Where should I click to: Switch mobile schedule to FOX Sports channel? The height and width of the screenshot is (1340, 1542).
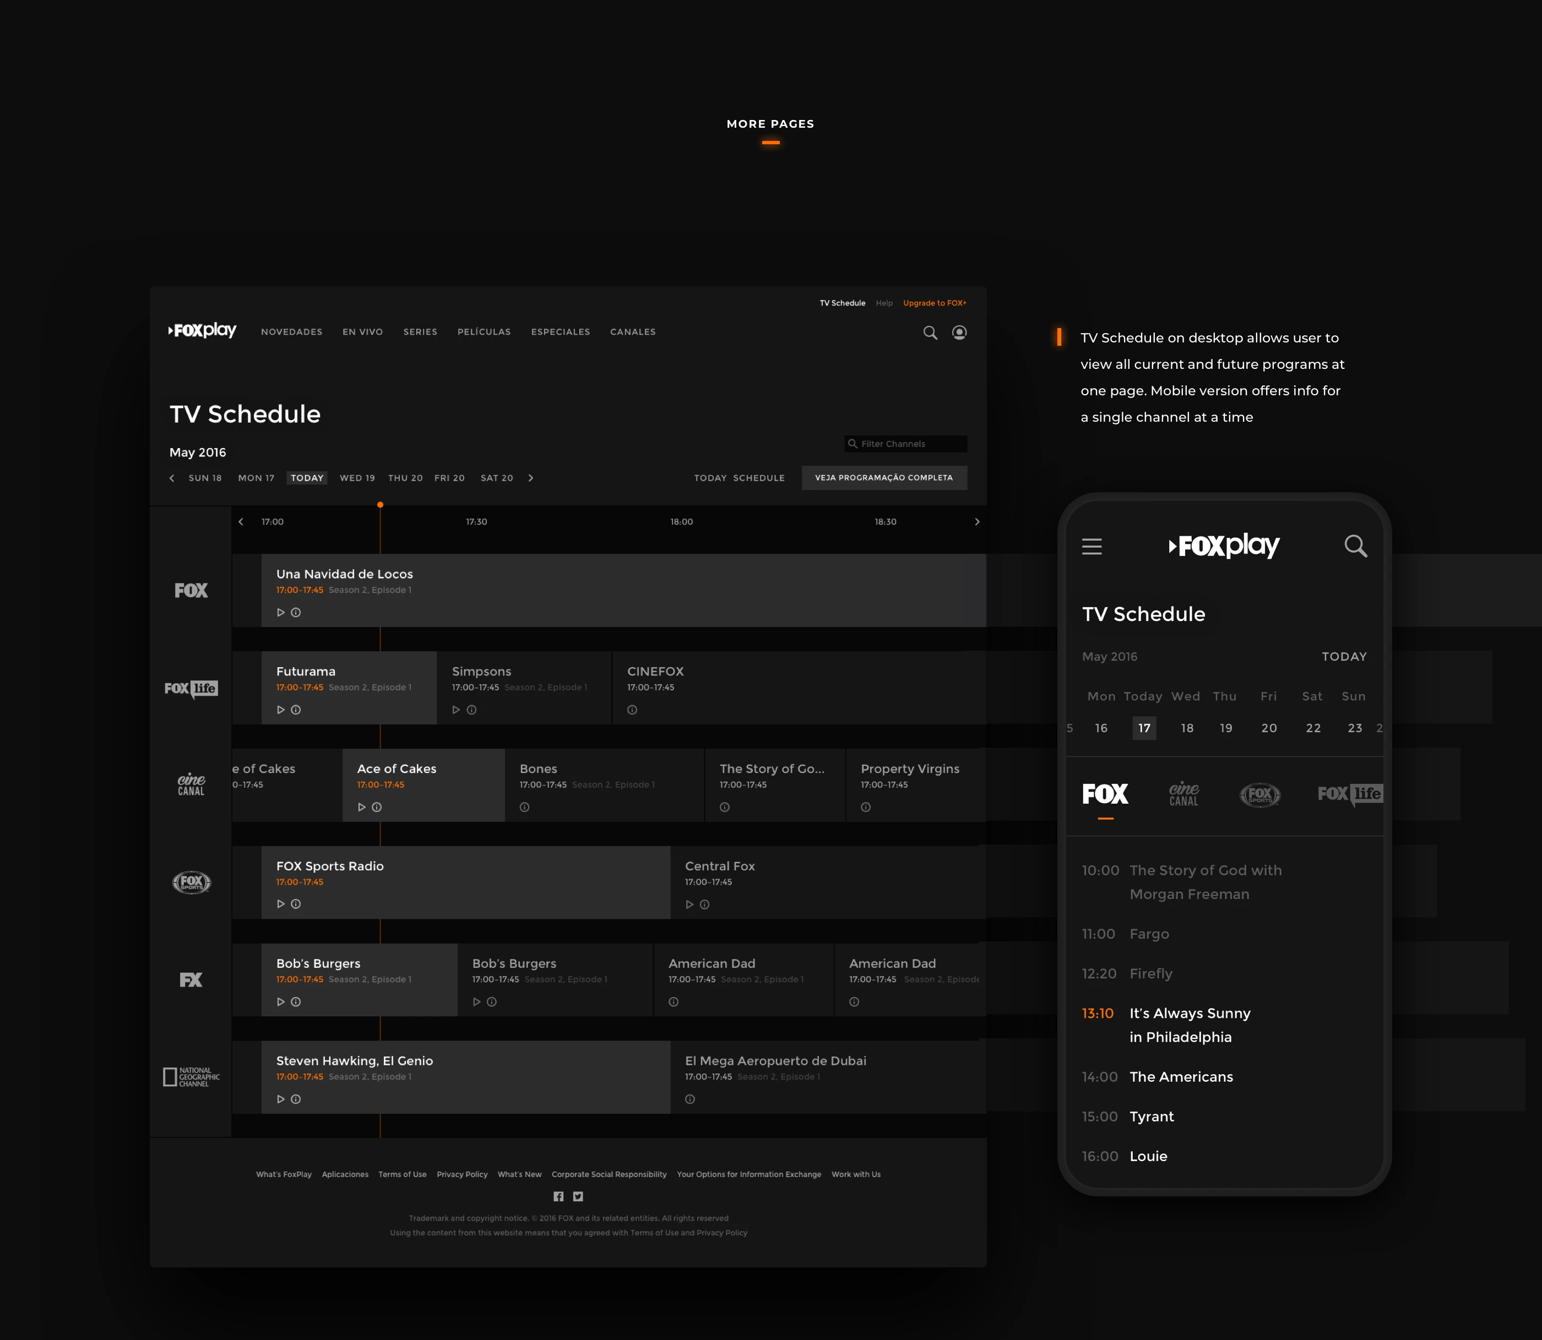point(1259,795)
